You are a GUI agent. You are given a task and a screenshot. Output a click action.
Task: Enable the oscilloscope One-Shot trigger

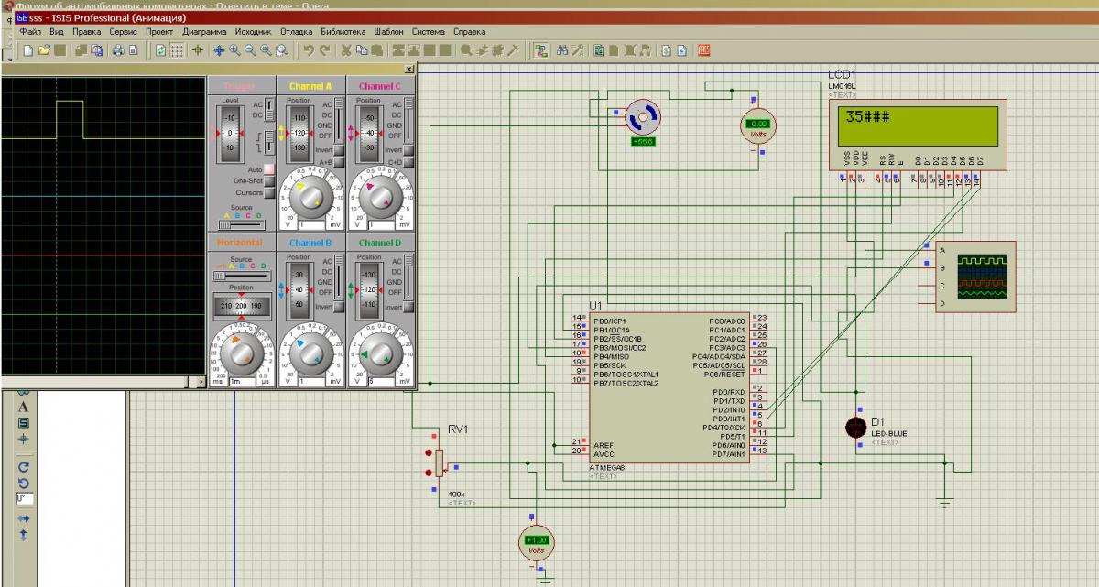pos(269,181)
